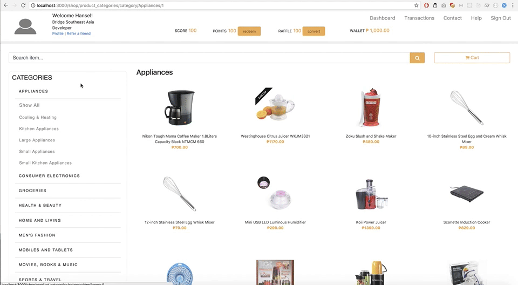The width and height of the screenshot is (518, 285).
Task: Open the shopping Cart
Action: tap(472, 58)
